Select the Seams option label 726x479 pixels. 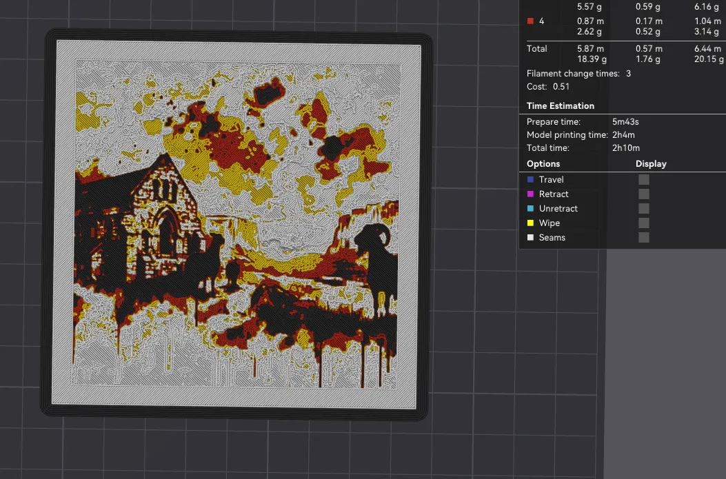click(552, 237)
